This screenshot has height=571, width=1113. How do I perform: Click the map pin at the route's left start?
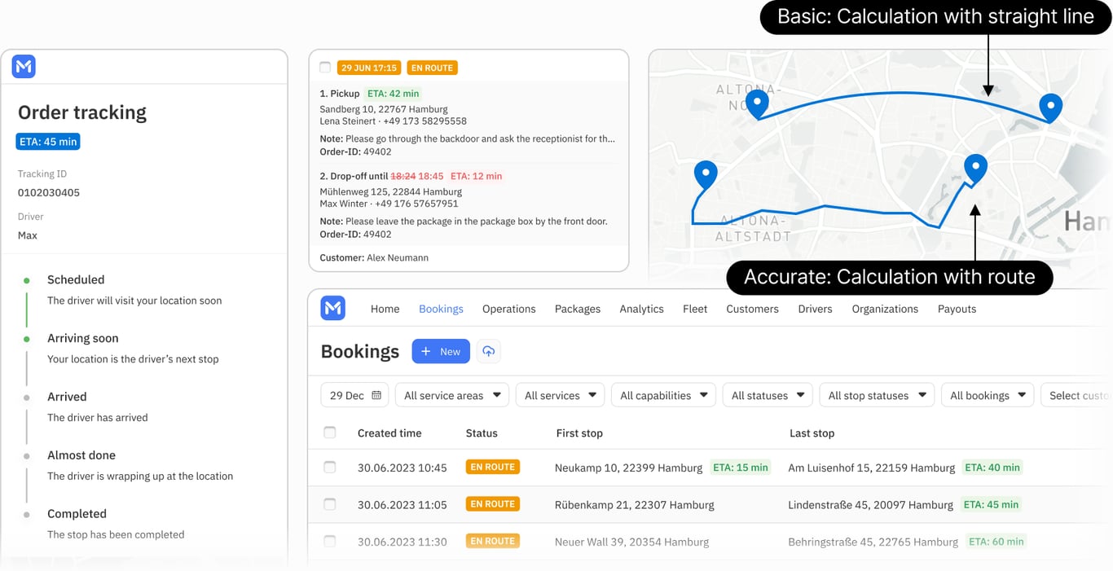pos(705,176)
